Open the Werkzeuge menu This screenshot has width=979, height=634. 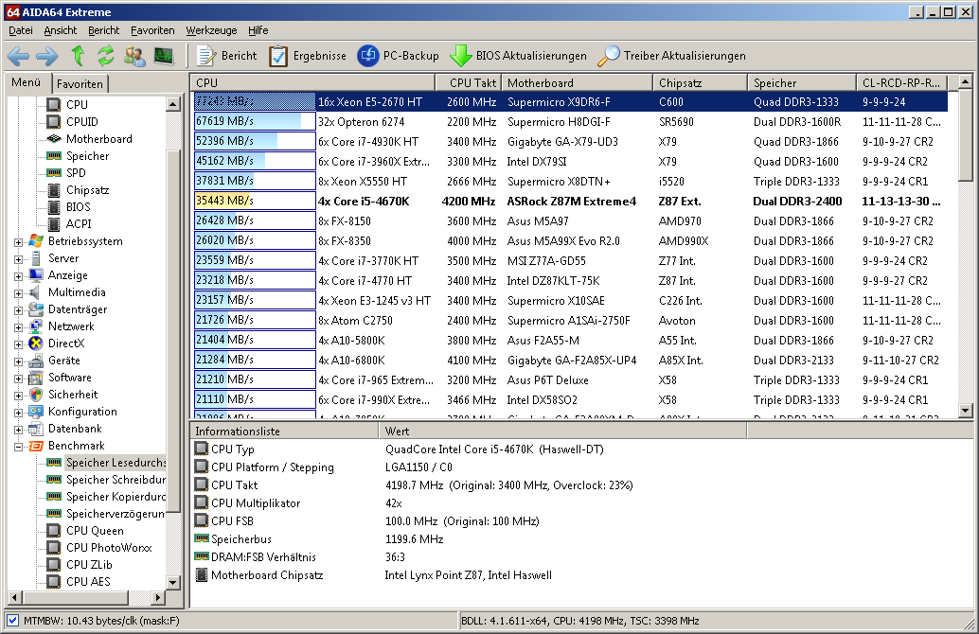211,30
